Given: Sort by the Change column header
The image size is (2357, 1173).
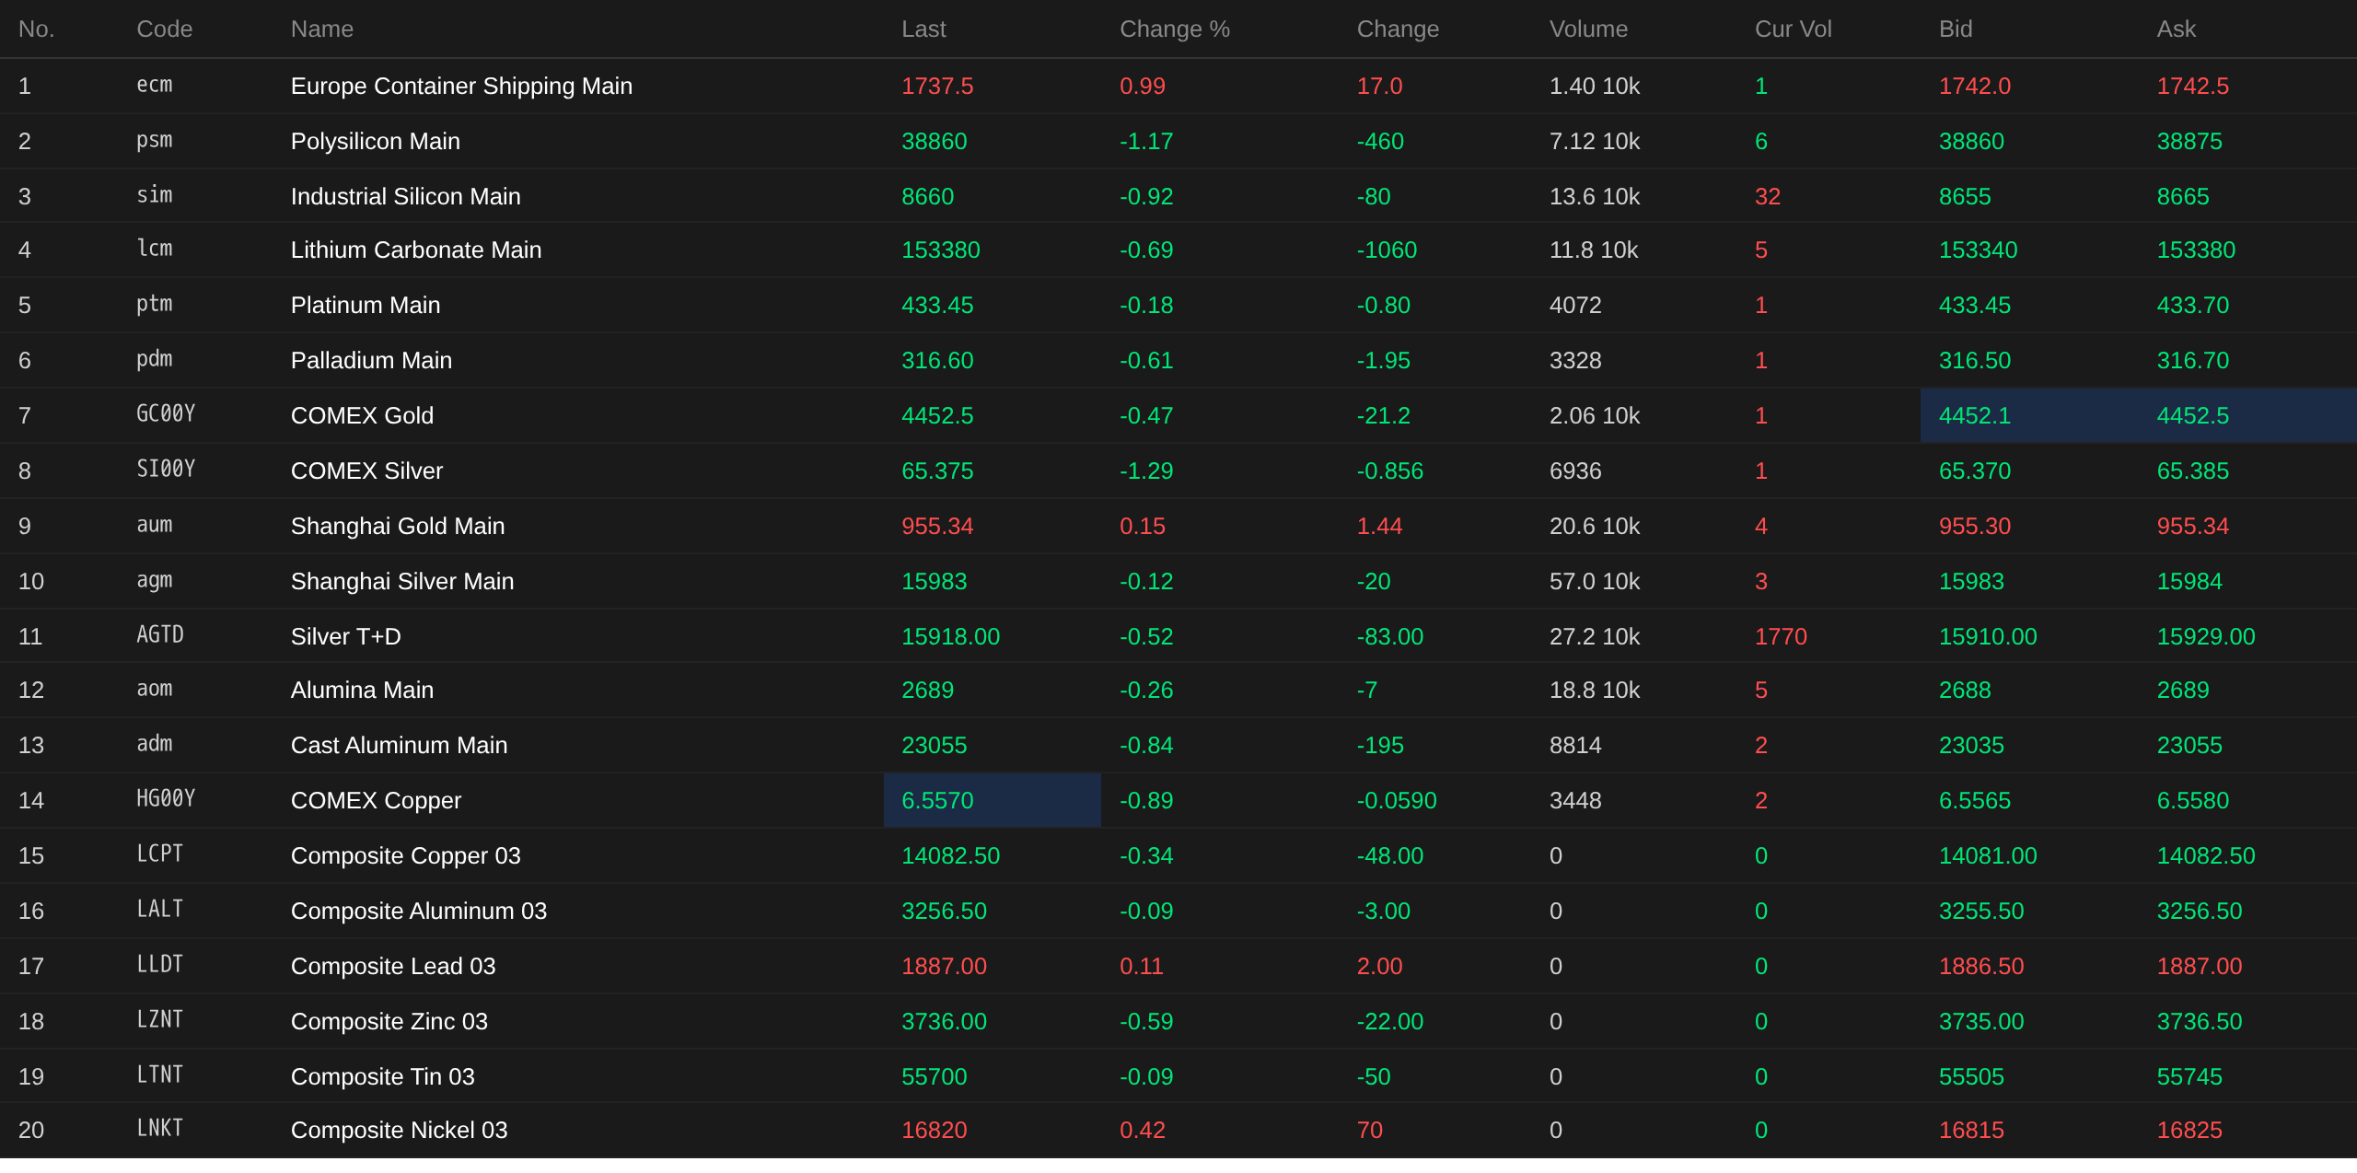Looking at the screenshot, I should point(1398,29).
